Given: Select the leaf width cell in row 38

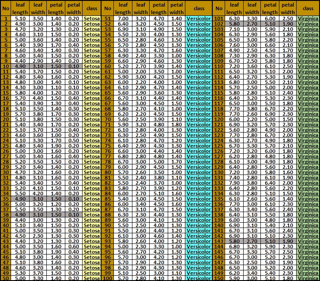Looking at the screenshot, I should (x=38, y=213).
